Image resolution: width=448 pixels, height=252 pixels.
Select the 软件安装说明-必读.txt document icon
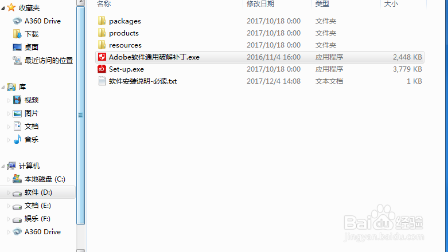(102, 81)
